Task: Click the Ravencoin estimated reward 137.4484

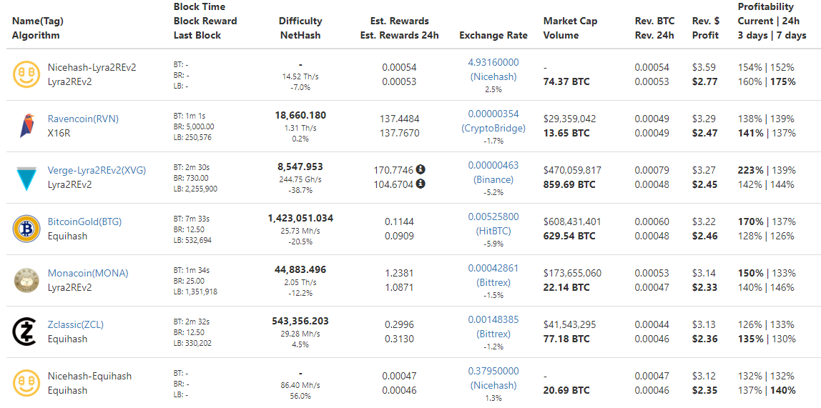Action: coord(400,119)
